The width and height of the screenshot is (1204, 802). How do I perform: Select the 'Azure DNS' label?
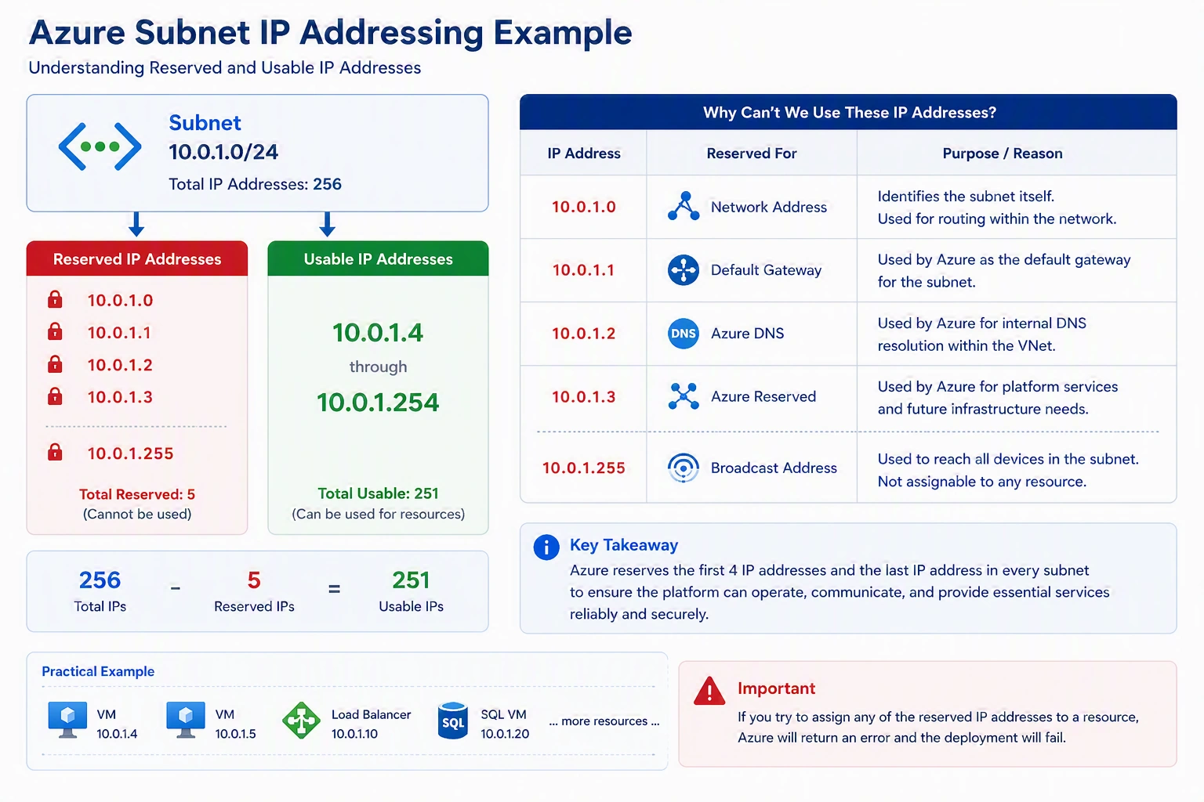click(748, 334)
